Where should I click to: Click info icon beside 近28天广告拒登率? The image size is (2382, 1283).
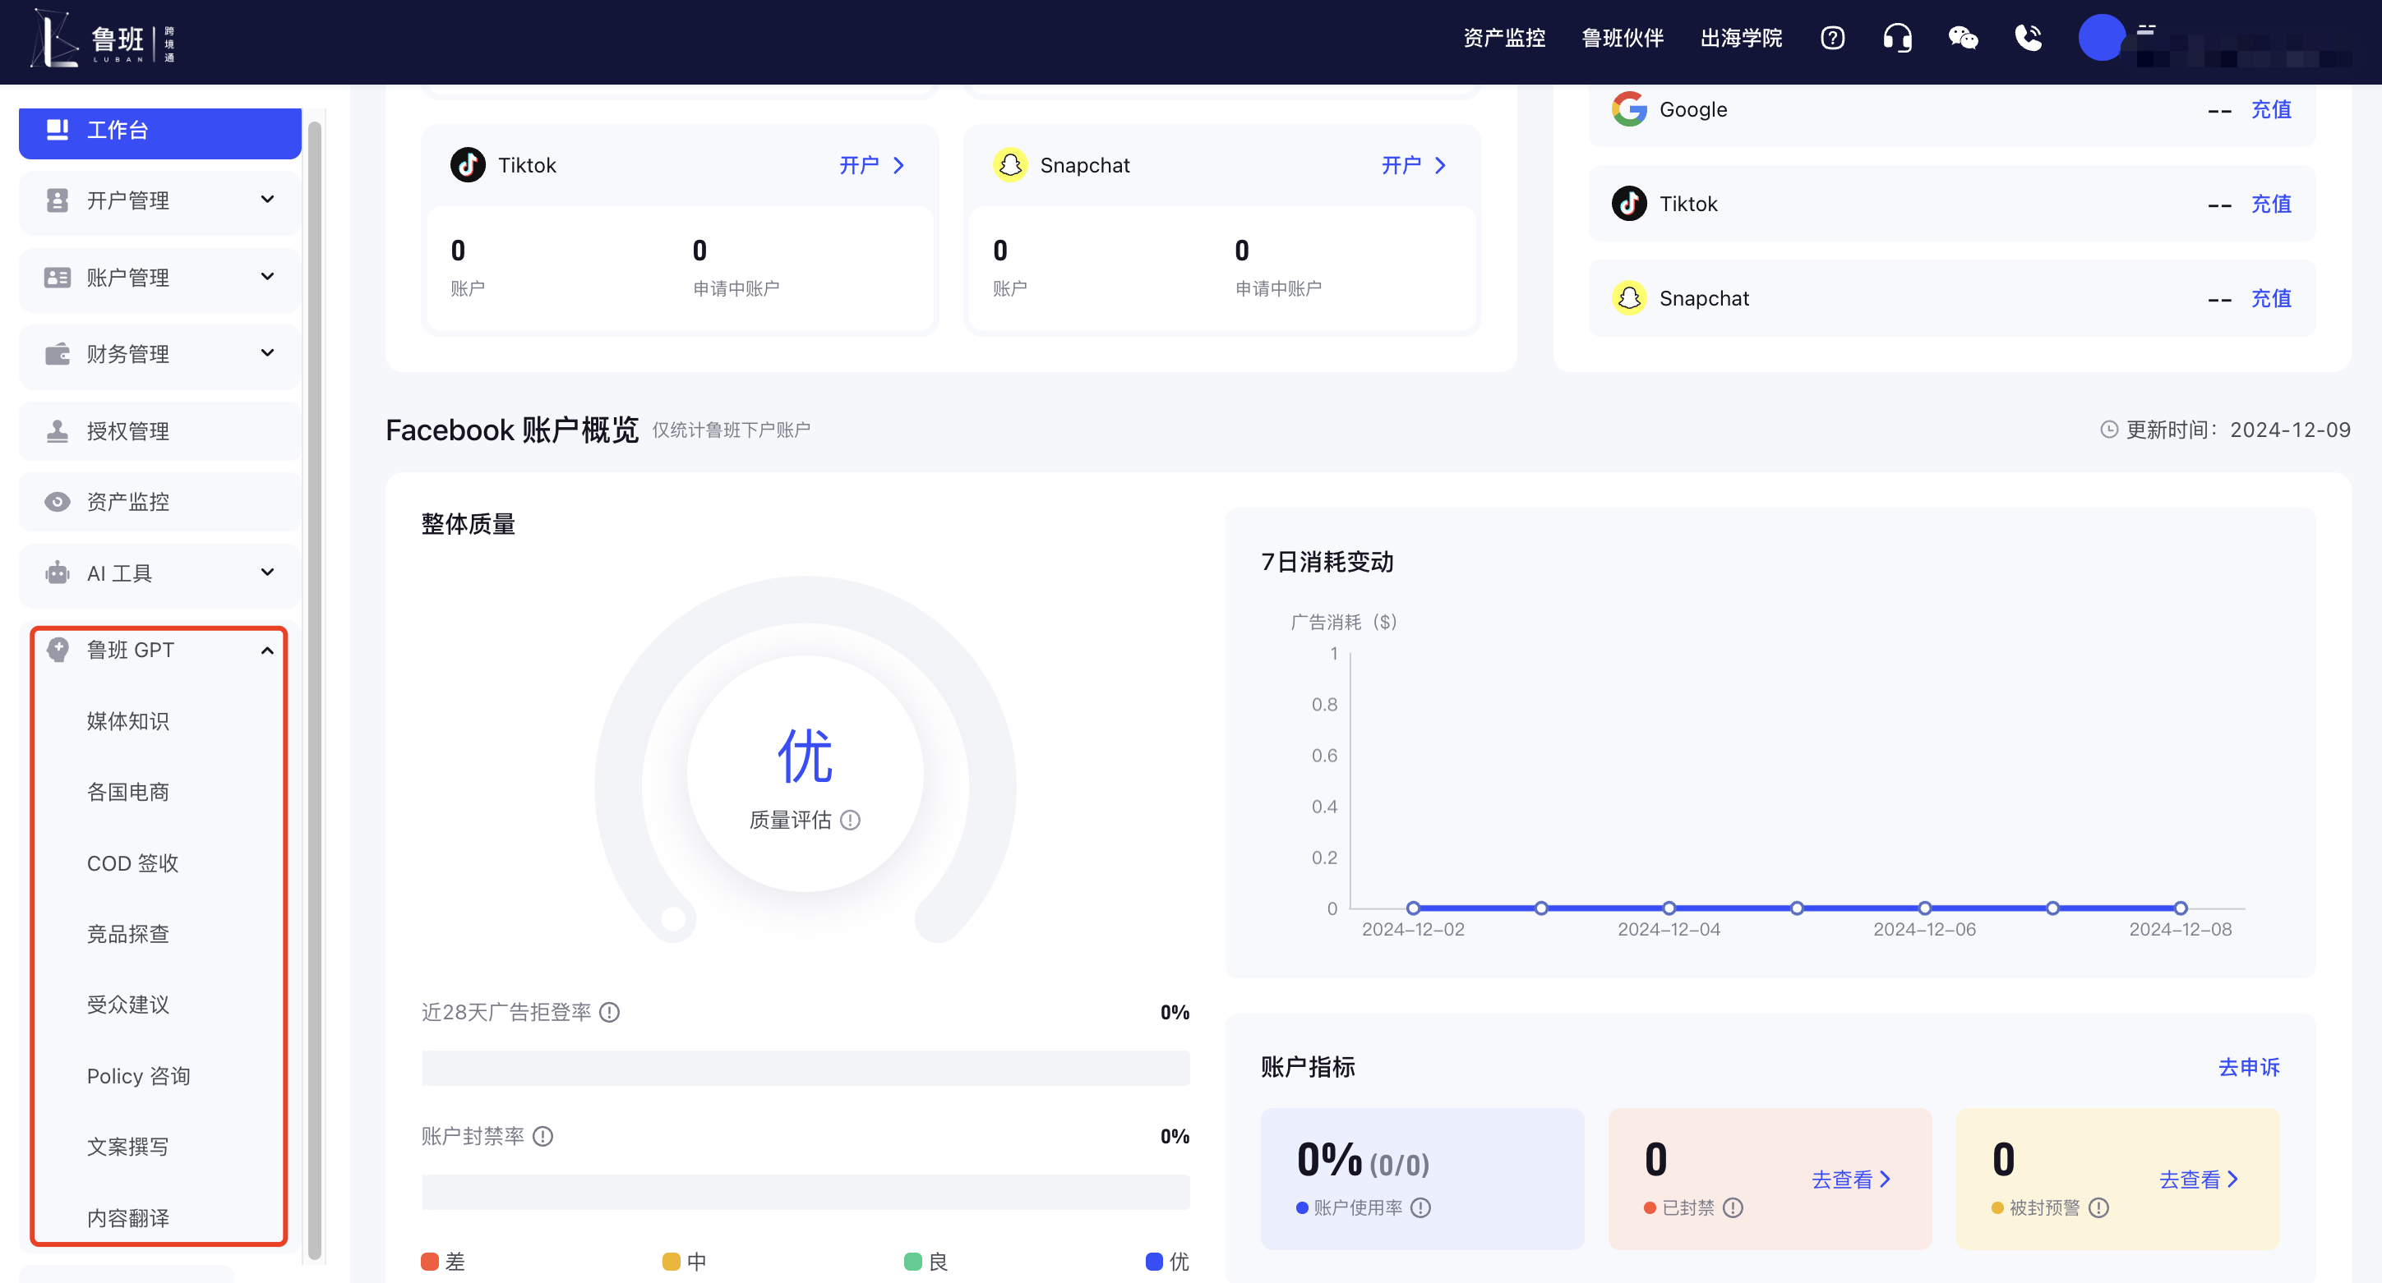(609, 1012)
